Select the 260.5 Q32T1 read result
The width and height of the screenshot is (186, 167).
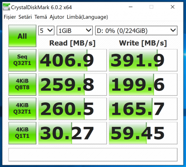coord(73,109)
